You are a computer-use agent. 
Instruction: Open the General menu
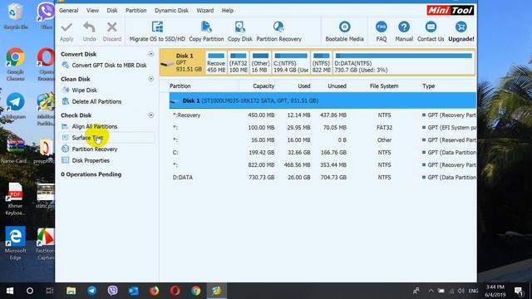pyautogui.click(x=68, y=11)
